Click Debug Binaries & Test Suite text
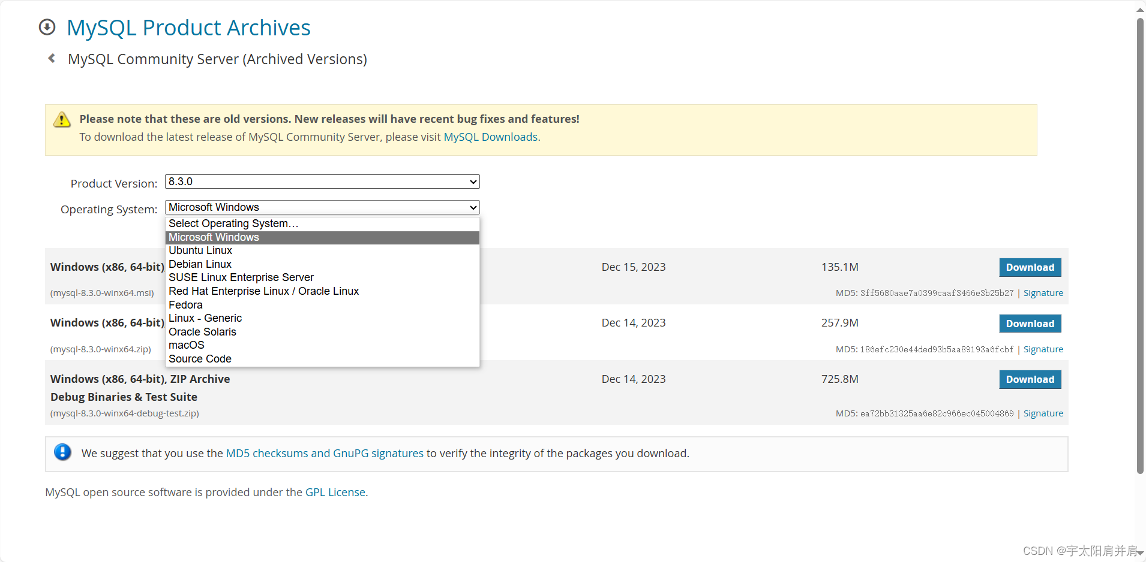1146x562 pixels. click(124, 397)
